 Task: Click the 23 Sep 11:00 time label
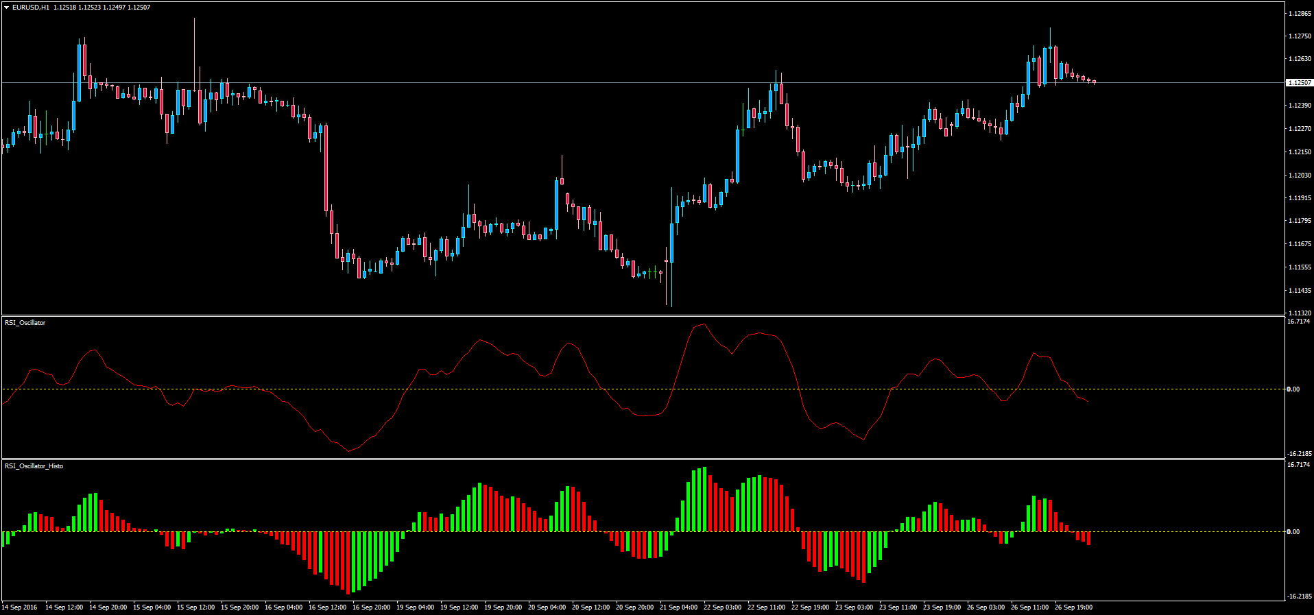898,607
